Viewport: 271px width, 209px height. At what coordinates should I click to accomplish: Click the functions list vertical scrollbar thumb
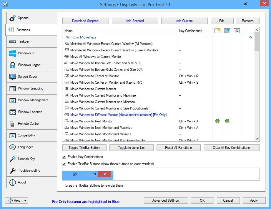click(x=257, y=41)
